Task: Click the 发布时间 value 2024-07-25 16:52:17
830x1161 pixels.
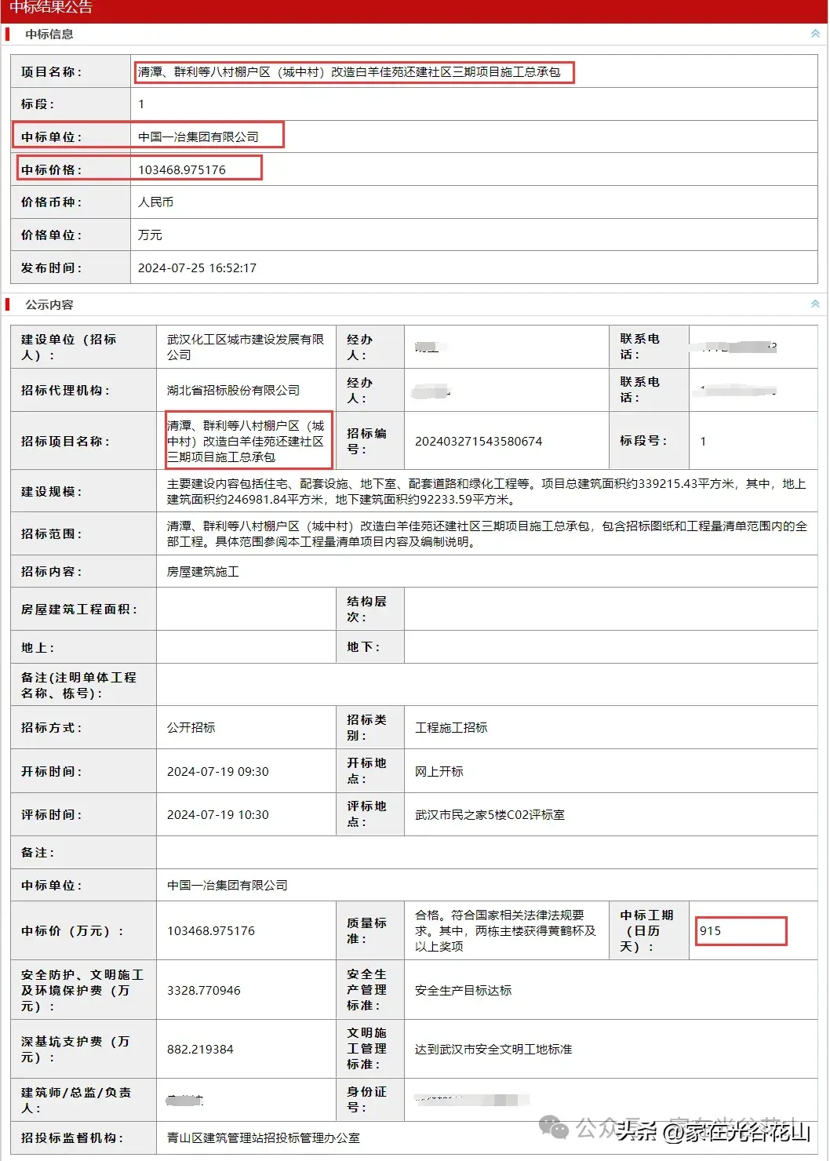Action: 197,268
